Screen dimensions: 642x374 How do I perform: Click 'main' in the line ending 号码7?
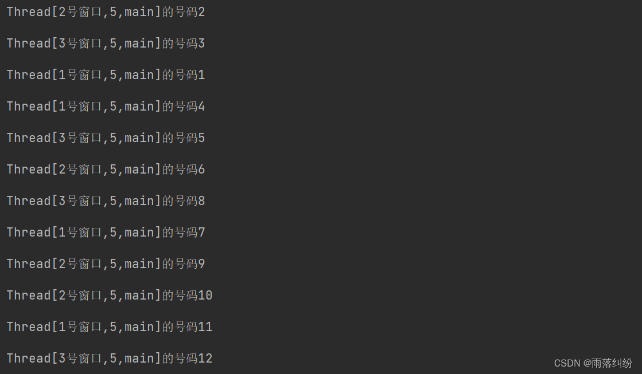(x=139, y=232)
